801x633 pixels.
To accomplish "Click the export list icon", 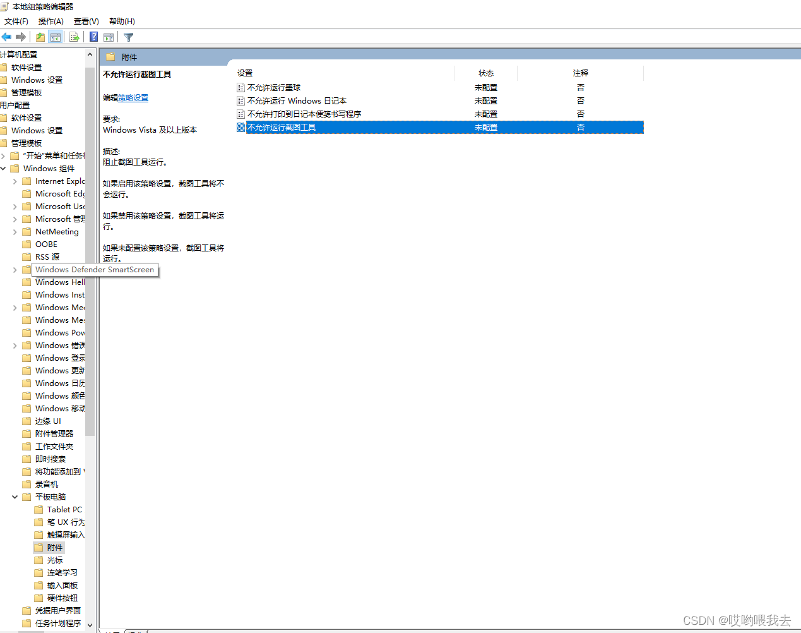I will click(74, 37).
